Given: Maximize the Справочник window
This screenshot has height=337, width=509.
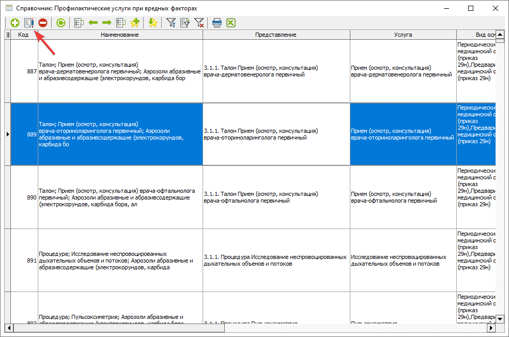Looking at the screenshot, I should [471, 8].
